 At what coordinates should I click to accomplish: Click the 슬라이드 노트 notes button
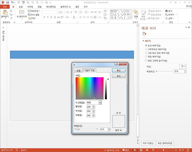pos(112,150)
